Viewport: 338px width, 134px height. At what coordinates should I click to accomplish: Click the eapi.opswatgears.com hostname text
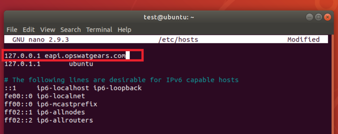point(85,56)
